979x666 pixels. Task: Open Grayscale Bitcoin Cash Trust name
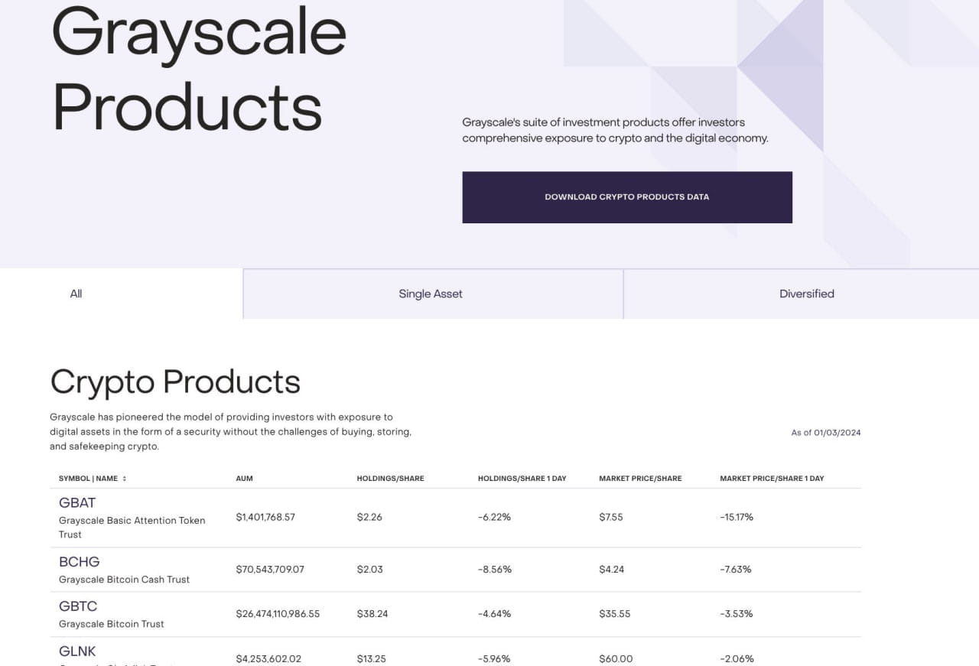124,580
